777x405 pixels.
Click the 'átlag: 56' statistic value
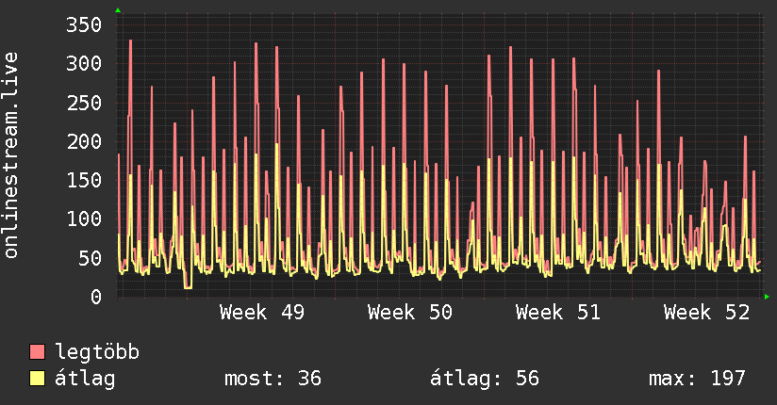click(484, 379)
